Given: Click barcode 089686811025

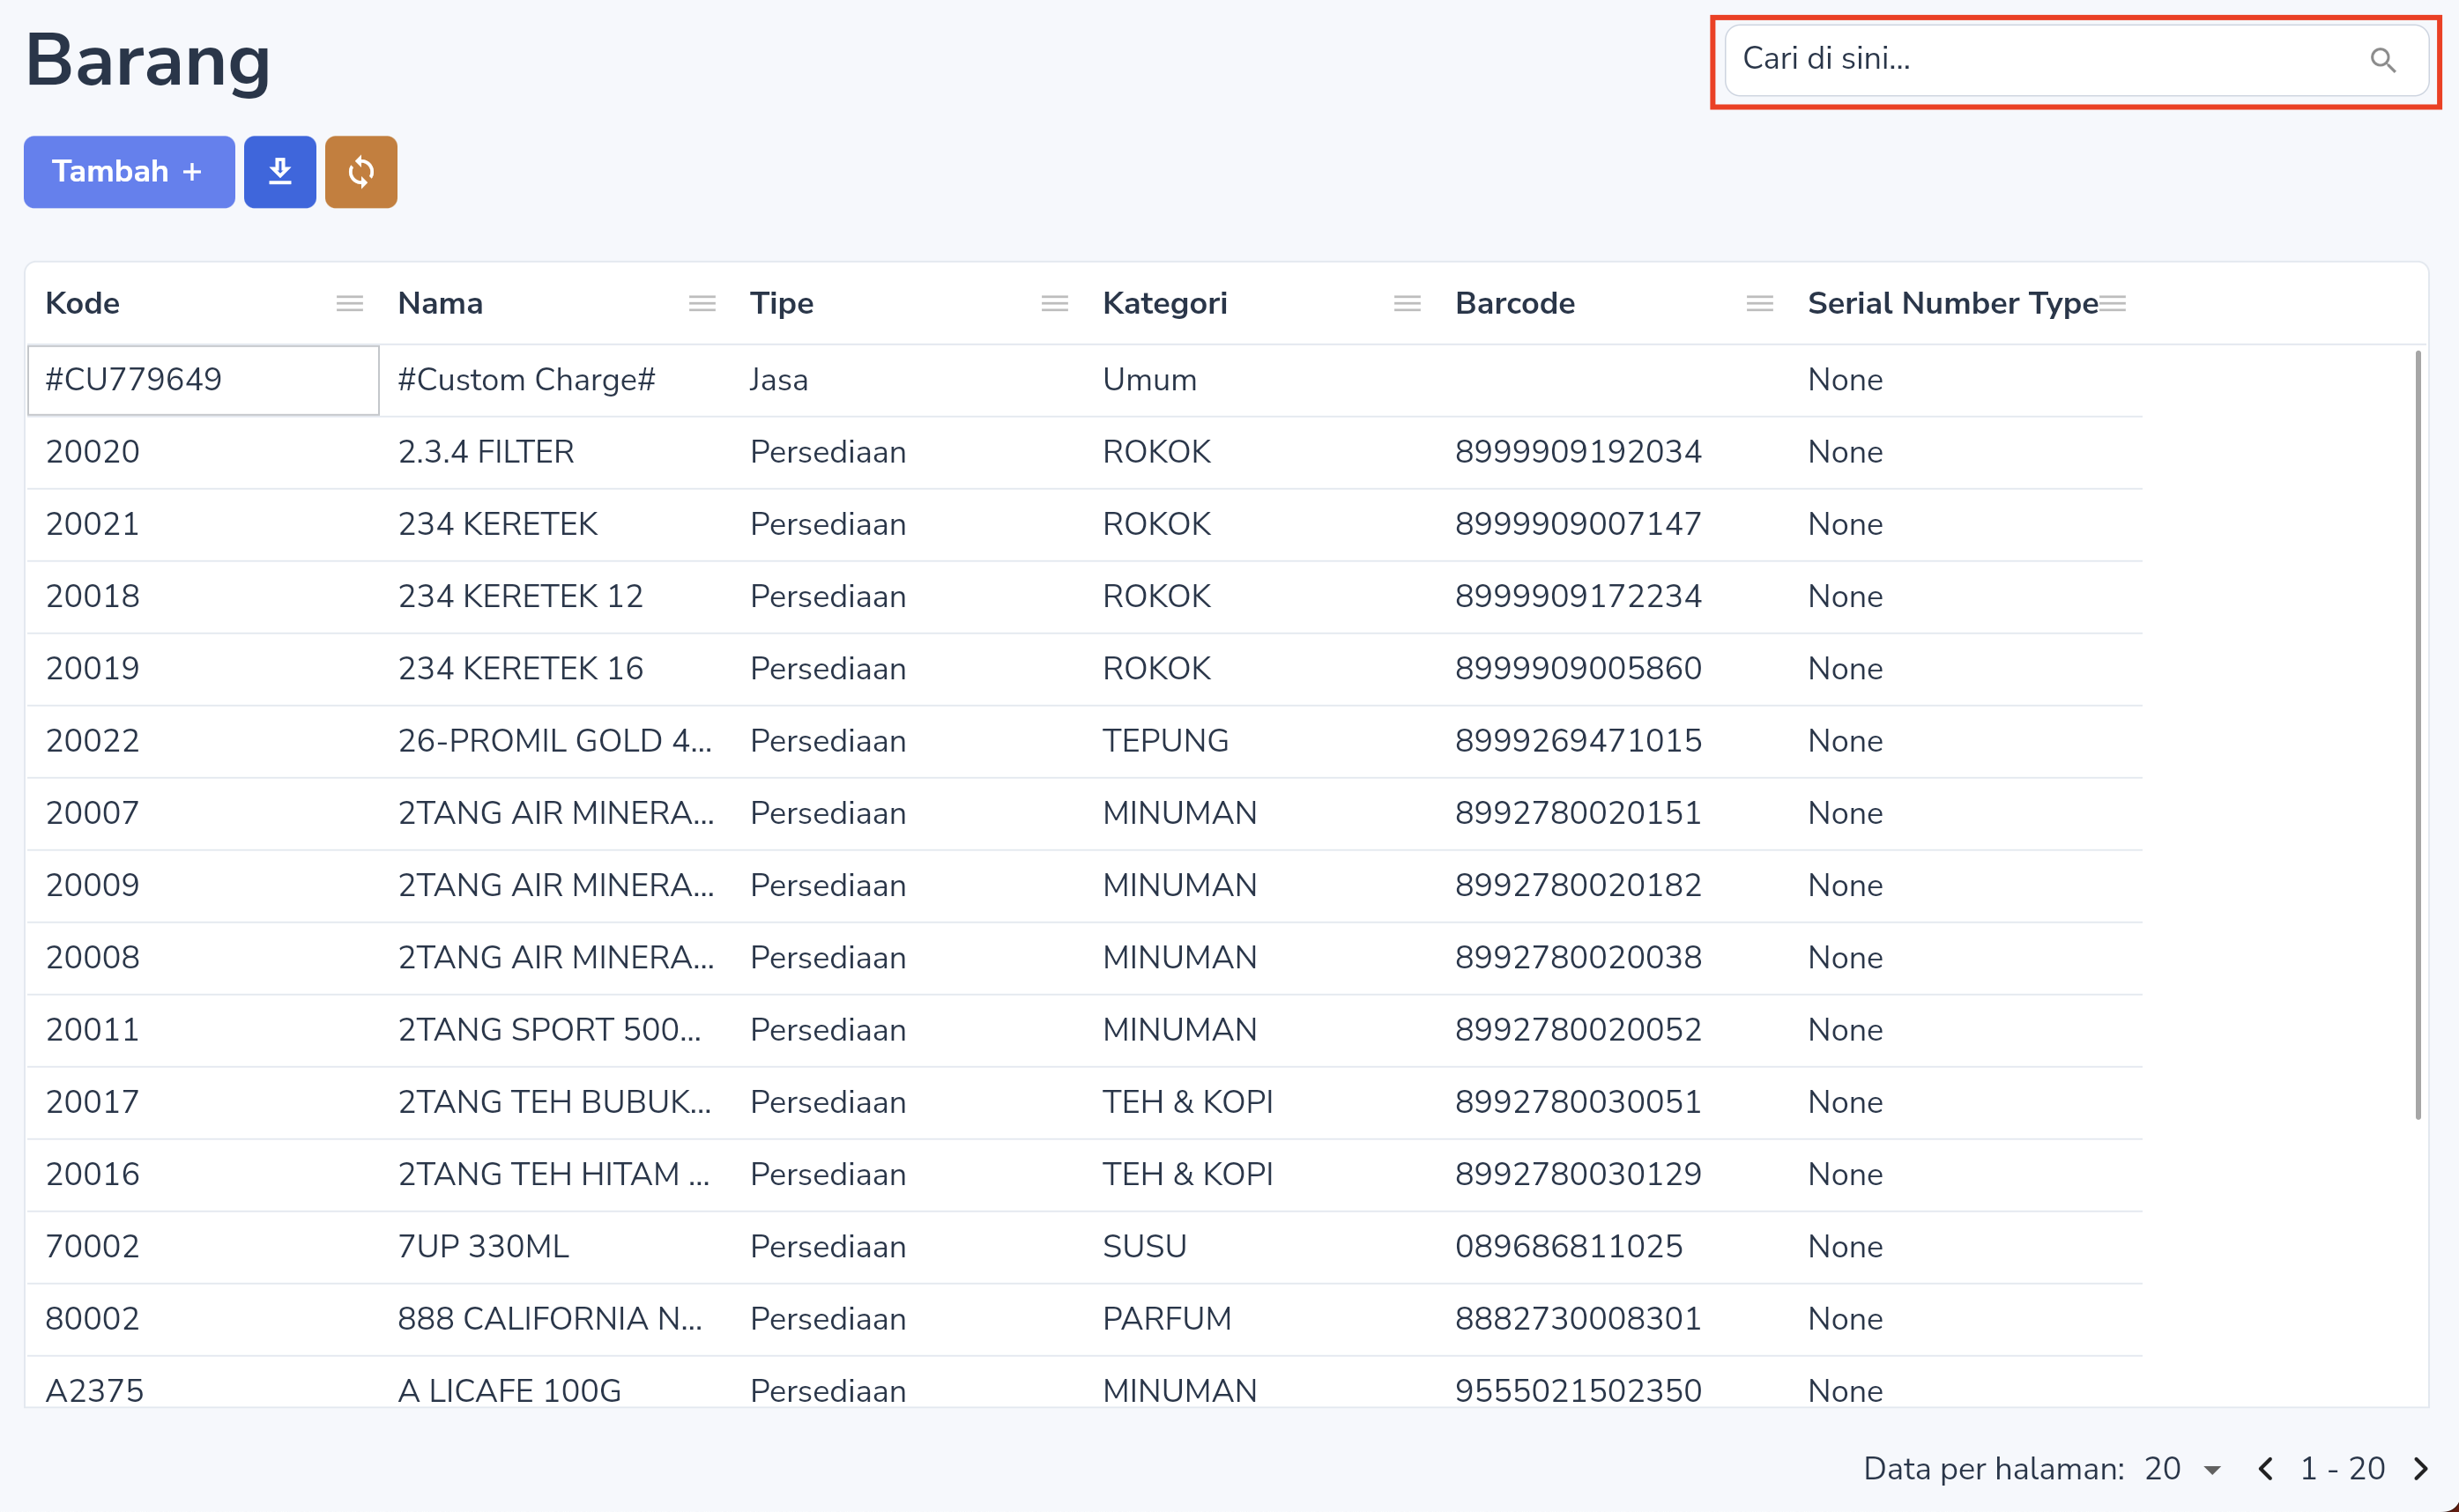Looking at the screenshot, I should click(1568, 1246).
